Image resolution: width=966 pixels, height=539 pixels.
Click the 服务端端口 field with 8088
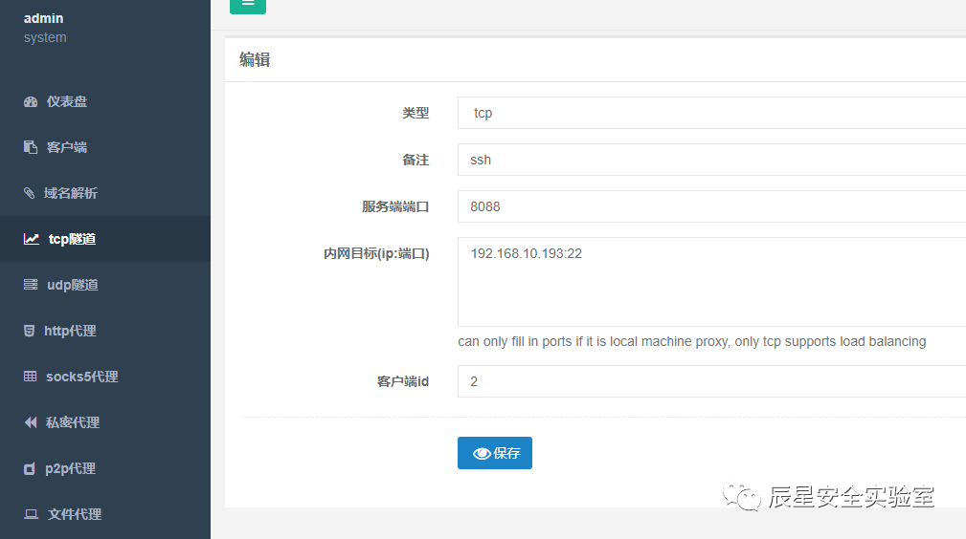(x=711, y=206)
